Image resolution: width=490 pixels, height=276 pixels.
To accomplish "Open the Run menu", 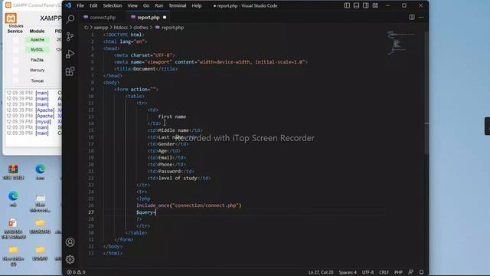I will (x=158, y=5).
